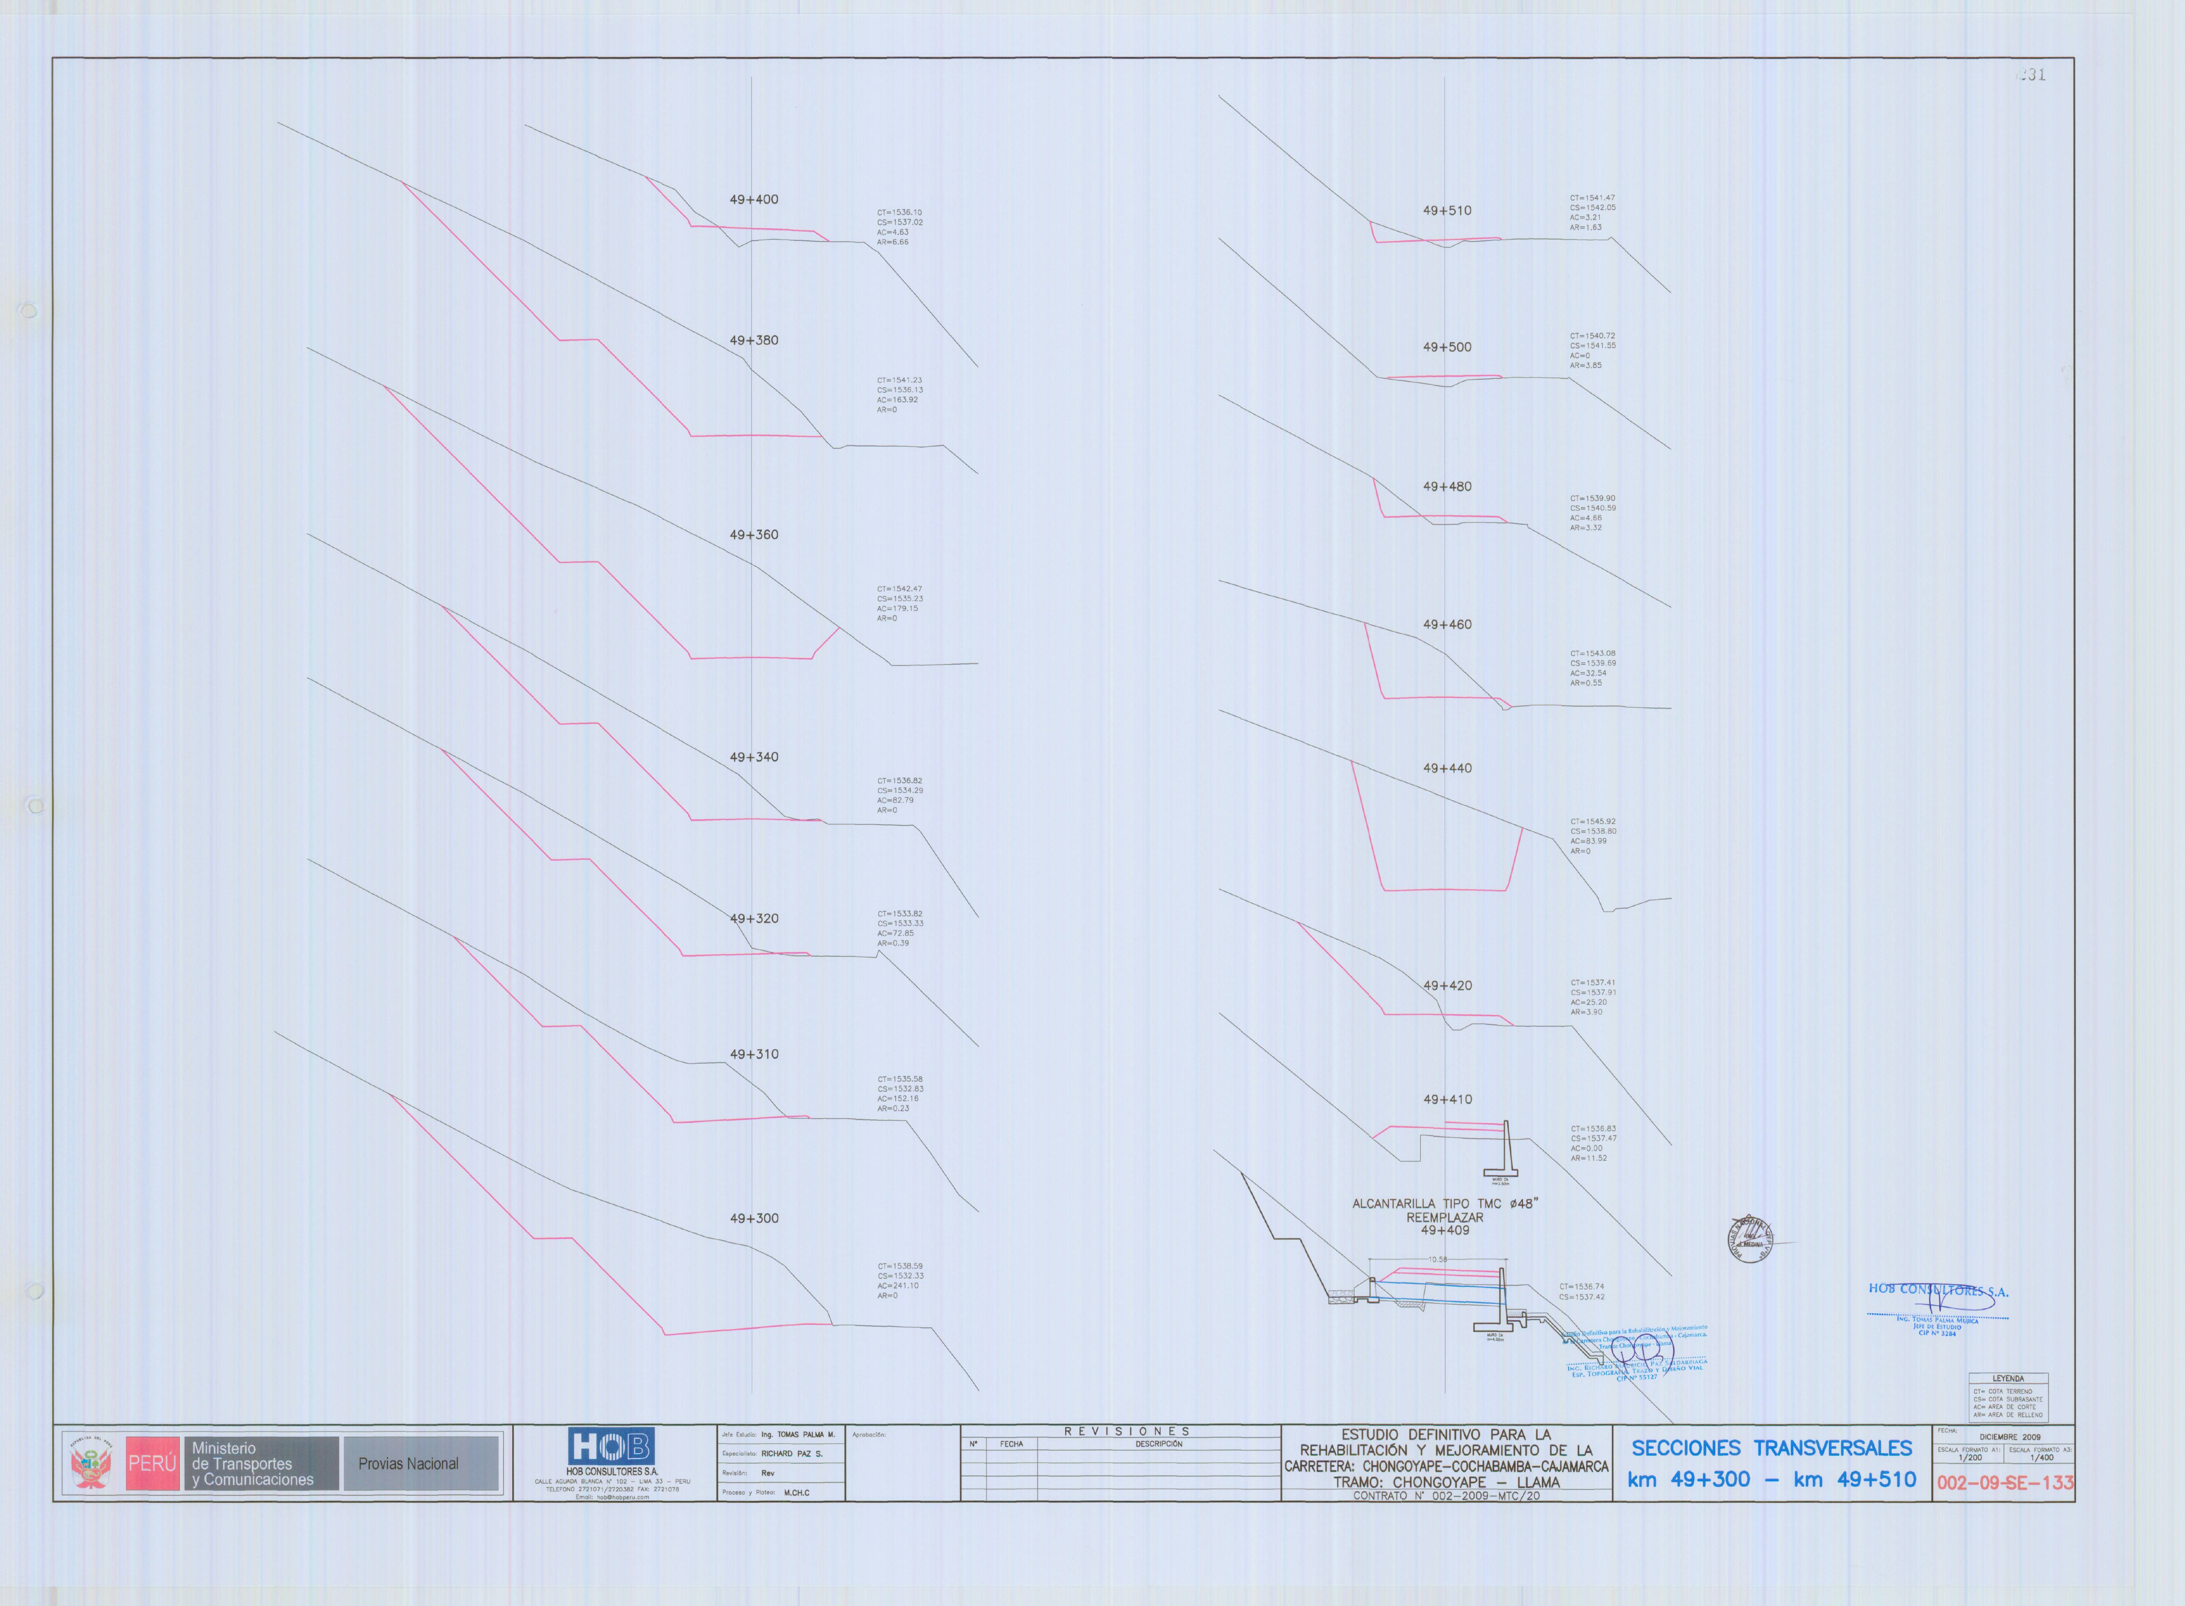Click the 'Provias Nacional' label
Viewport: 2185px width, 1606px height.
pos(408,1463)
